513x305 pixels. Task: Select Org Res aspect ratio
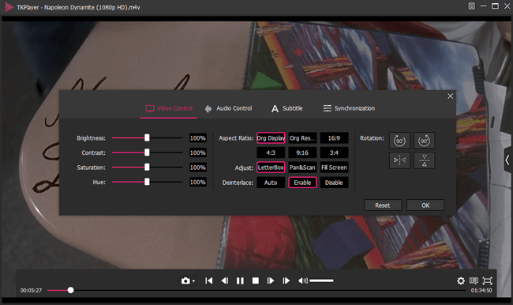point(302,138)
